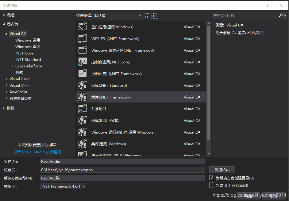This screenshot has width=289, height=201.
Task: Click the template list scroll up arrow
Action: [209, 23]
